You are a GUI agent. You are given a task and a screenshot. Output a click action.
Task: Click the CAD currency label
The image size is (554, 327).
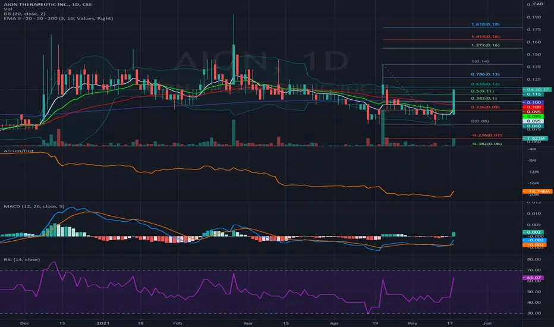tap(538, 4)
